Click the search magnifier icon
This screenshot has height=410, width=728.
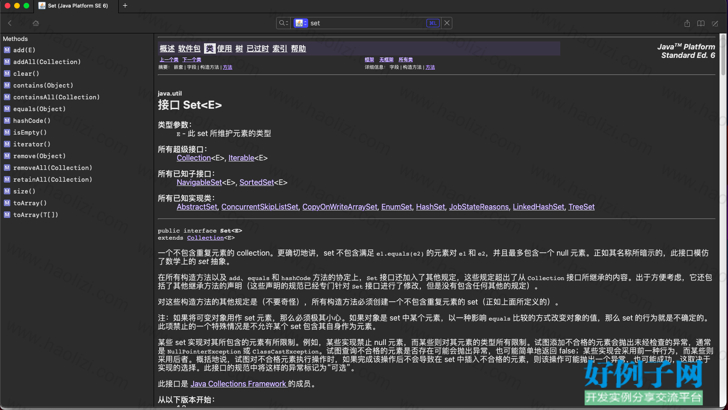point(283,23)
